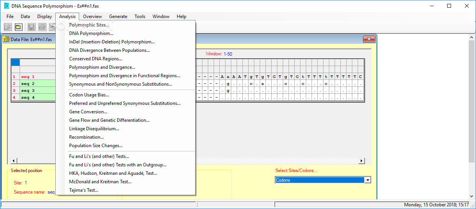Select the 'seq 4' sequence name cell
Viewport: 476px width, 209px height.
[38, 98]
